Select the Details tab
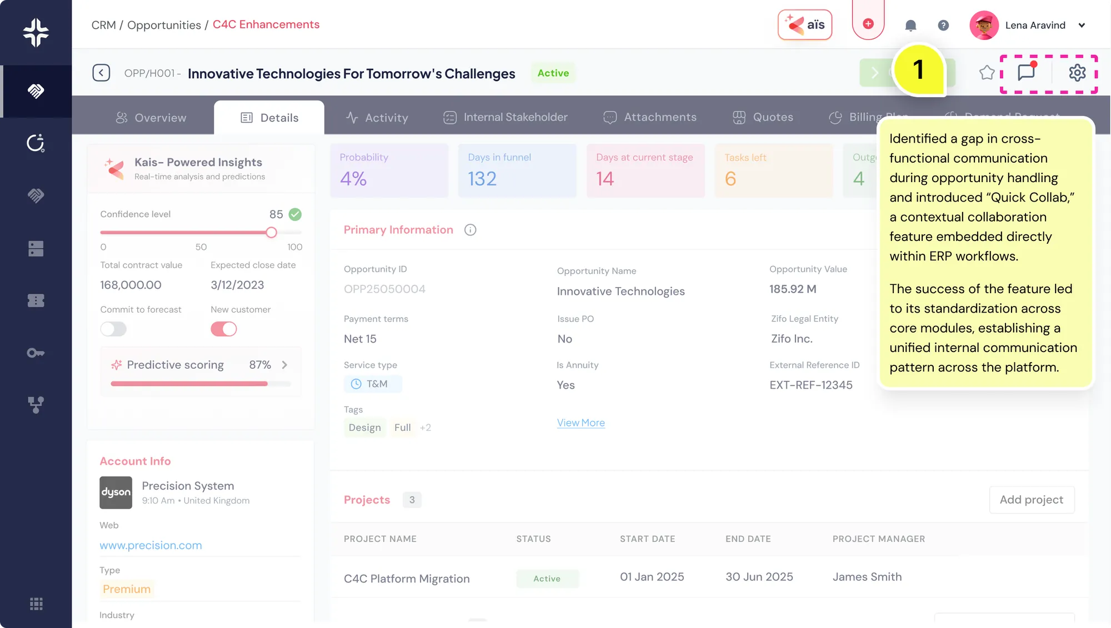 (x=269, y=118)
